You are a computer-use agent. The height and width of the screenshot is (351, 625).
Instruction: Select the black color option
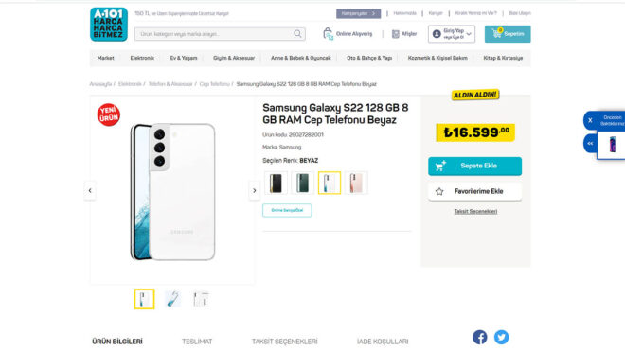coord(276,183)
